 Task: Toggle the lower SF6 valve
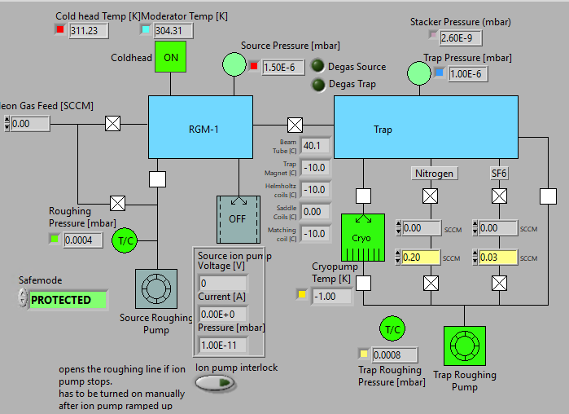click(499, 284)
